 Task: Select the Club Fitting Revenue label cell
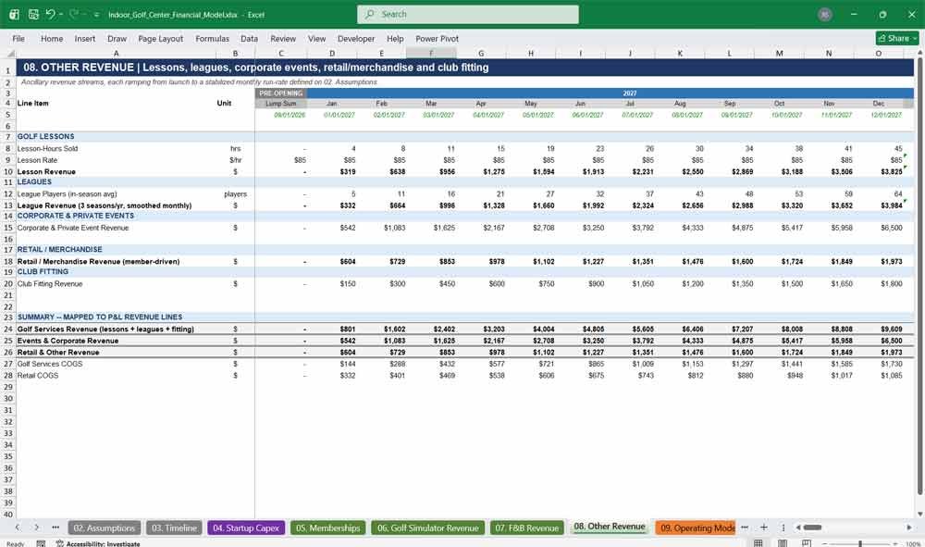117,284
